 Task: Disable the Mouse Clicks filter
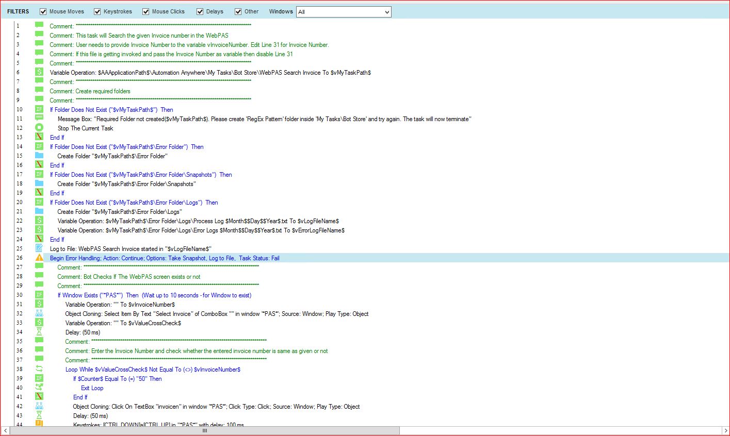[146, 11]
